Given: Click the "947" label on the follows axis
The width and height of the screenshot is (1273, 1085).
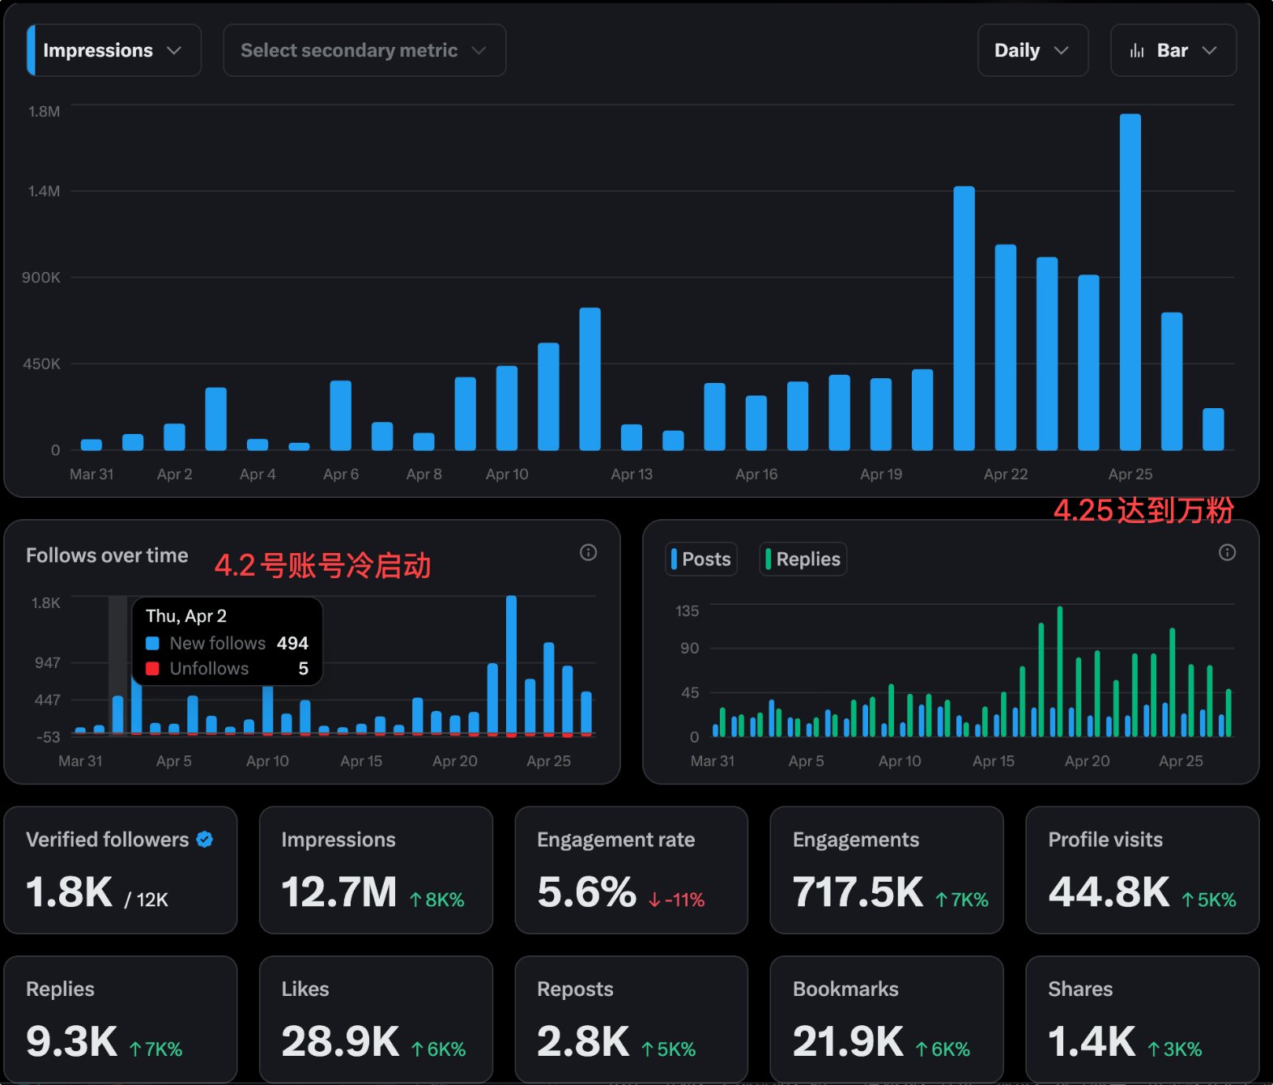Looking at the screenshot, I should pyautogui.click(x=48, y=663).
